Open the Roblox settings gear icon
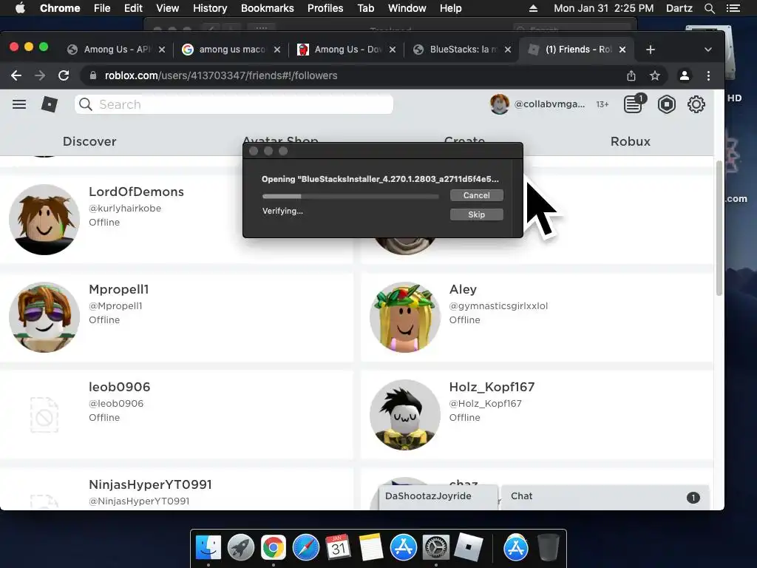 coord(696,104)
